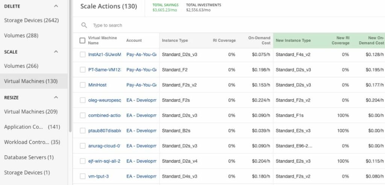The height and width of the screenshot is (185, 385).
Task: Sort by RI Coverage column header
Action: (224, 40)
